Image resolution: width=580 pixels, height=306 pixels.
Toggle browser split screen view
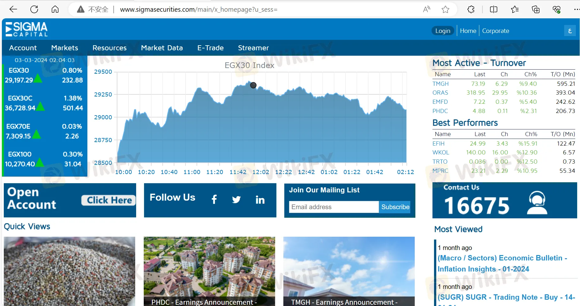494,9
